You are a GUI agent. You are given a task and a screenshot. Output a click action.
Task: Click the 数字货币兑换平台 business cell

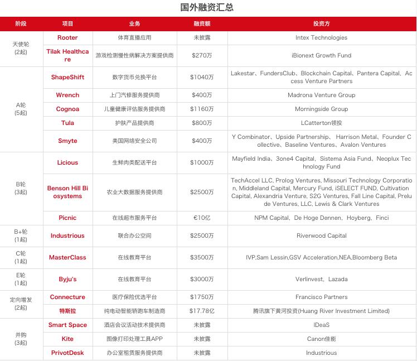click(x=134, y=77)
